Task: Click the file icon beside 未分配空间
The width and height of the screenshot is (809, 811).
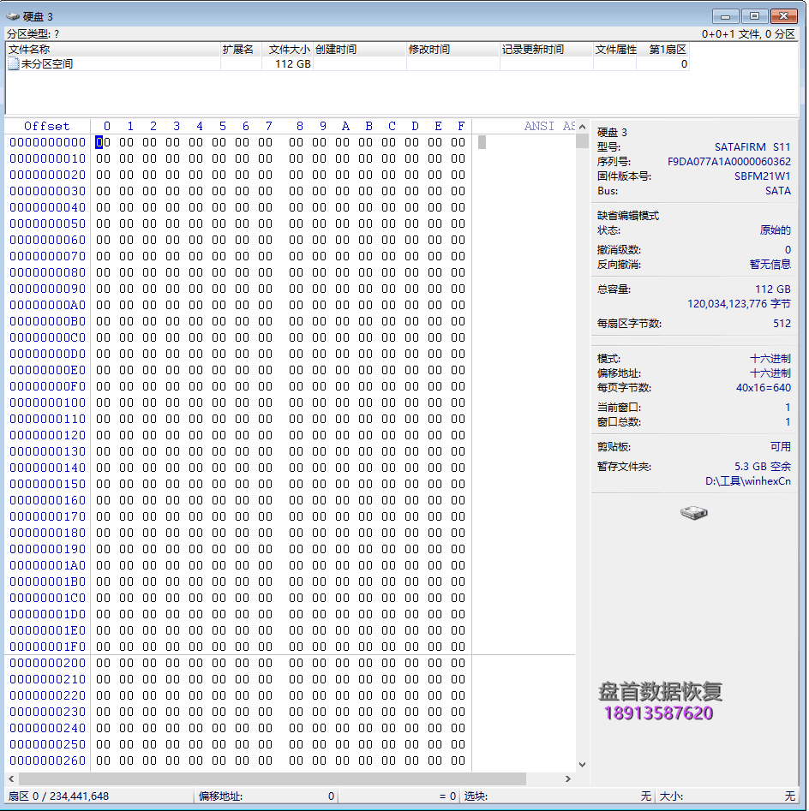Action: tap(14, 63)
